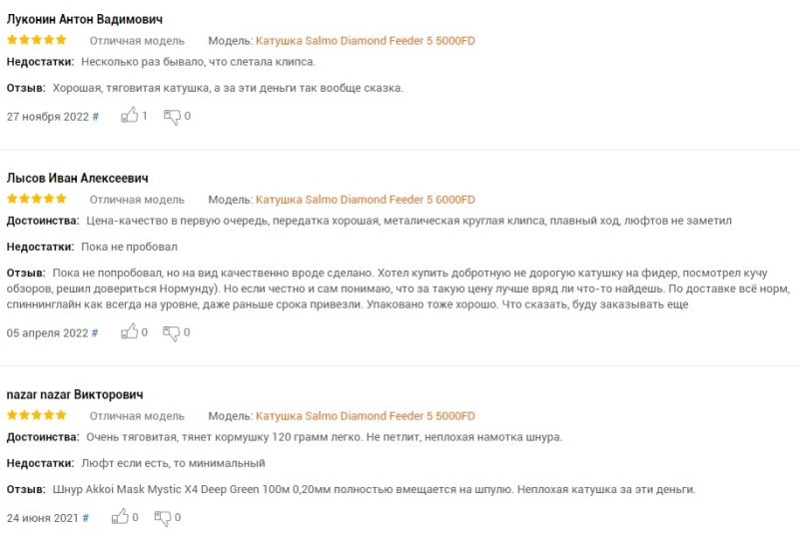
Task: Click reviewer name nazar nazar Викторович
Action: [75, 394]
